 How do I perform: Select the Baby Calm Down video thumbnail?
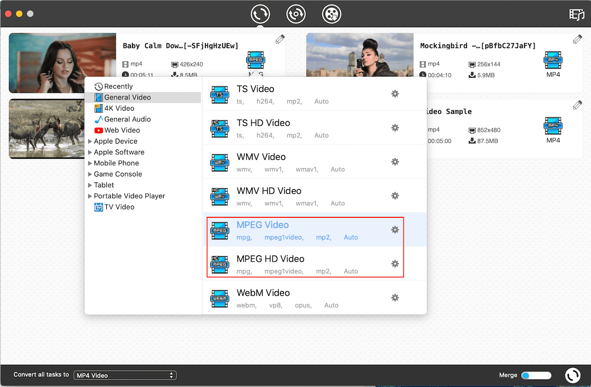(x=62, y=63)
